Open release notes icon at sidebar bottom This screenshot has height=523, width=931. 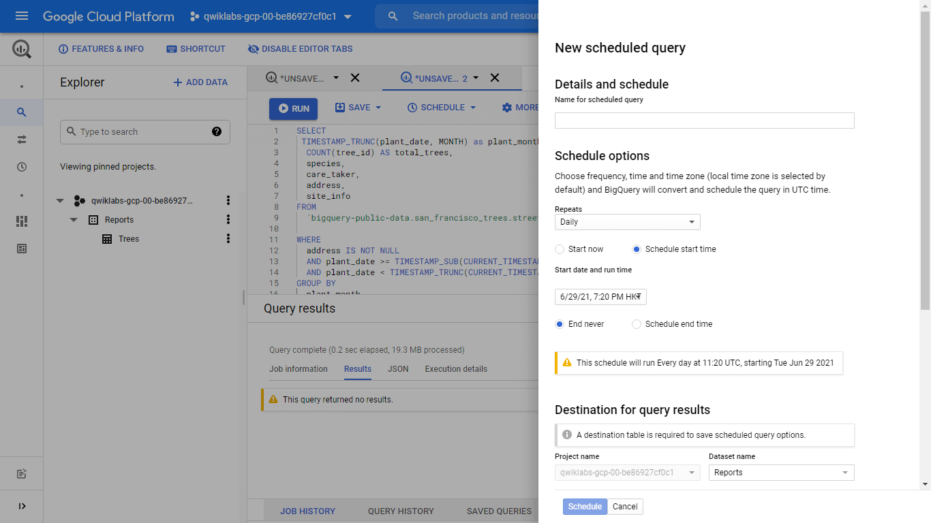pos(22,474)
